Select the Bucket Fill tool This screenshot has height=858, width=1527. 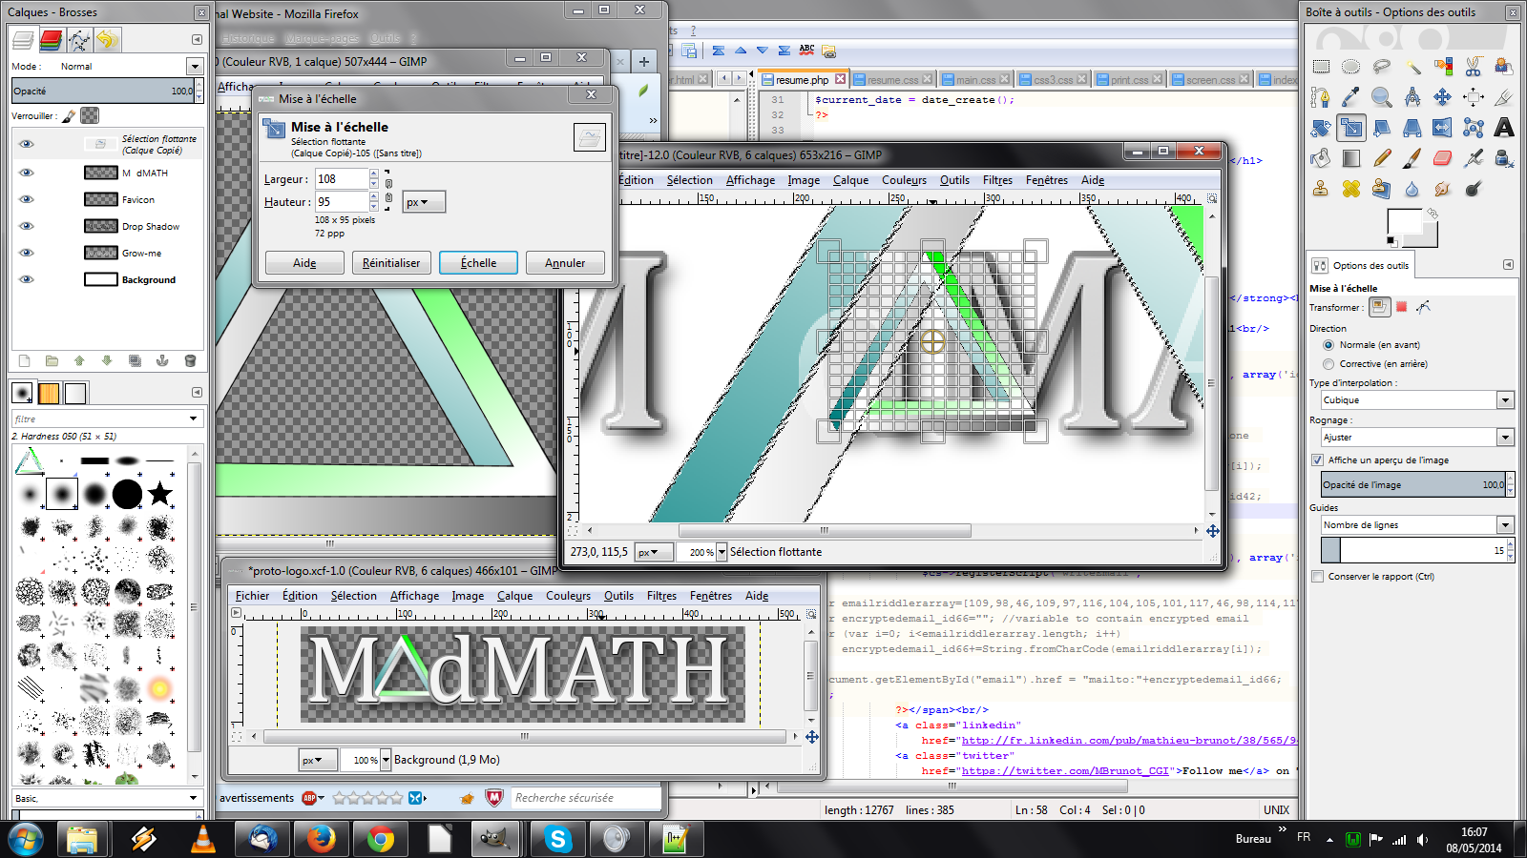(1320, 158)
